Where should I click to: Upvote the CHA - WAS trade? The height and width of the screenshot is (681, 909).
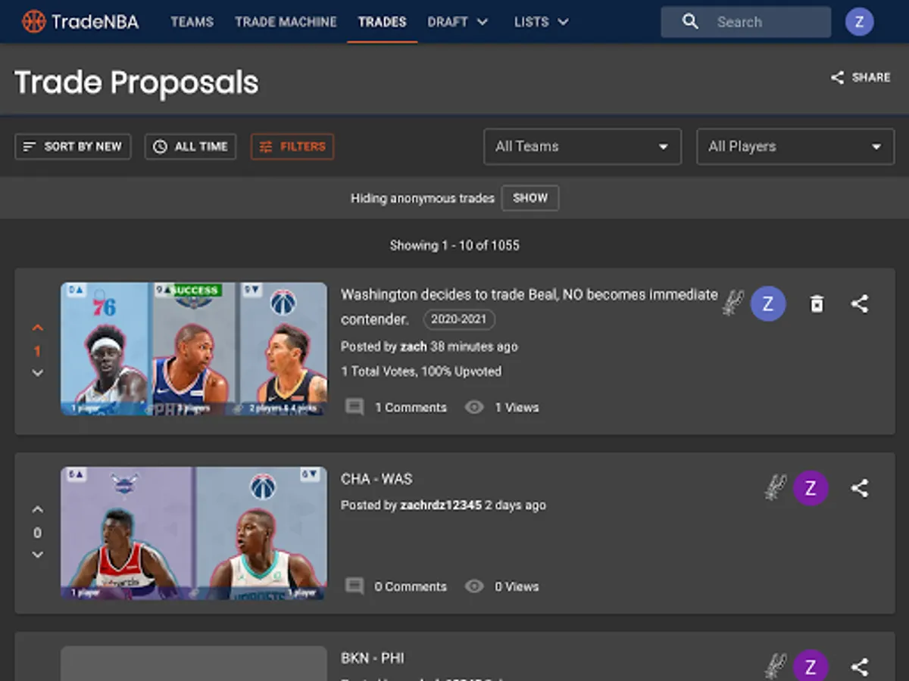37,510
